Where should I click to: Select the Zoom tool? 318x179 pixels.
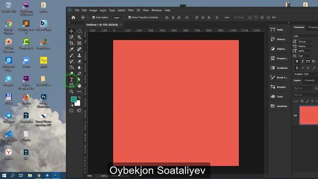pos(72,91)
